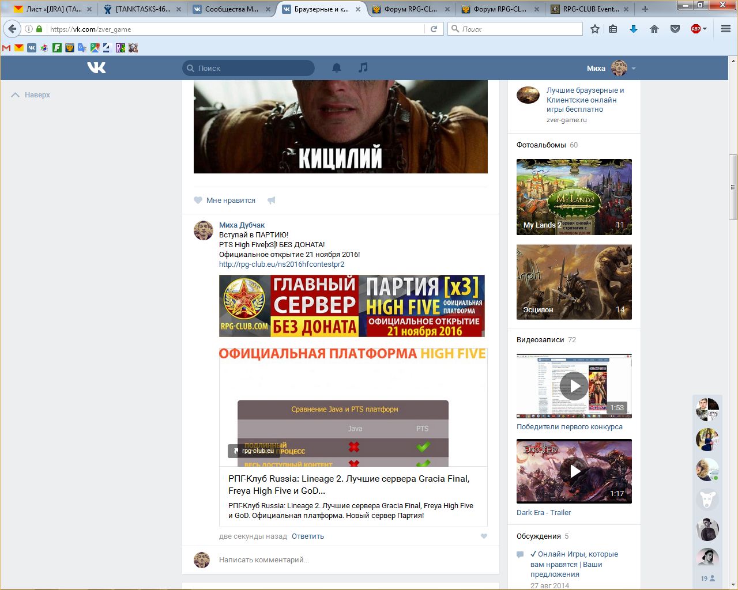Screen dimensions: 738x590
Task: Open chat with the VK dog avatar
Action: [707, 498]
